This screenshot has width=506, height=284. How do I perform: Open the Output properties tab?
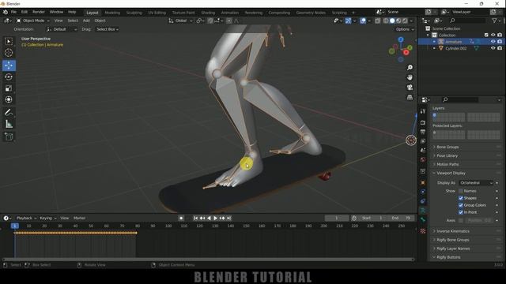pos(423,132)
